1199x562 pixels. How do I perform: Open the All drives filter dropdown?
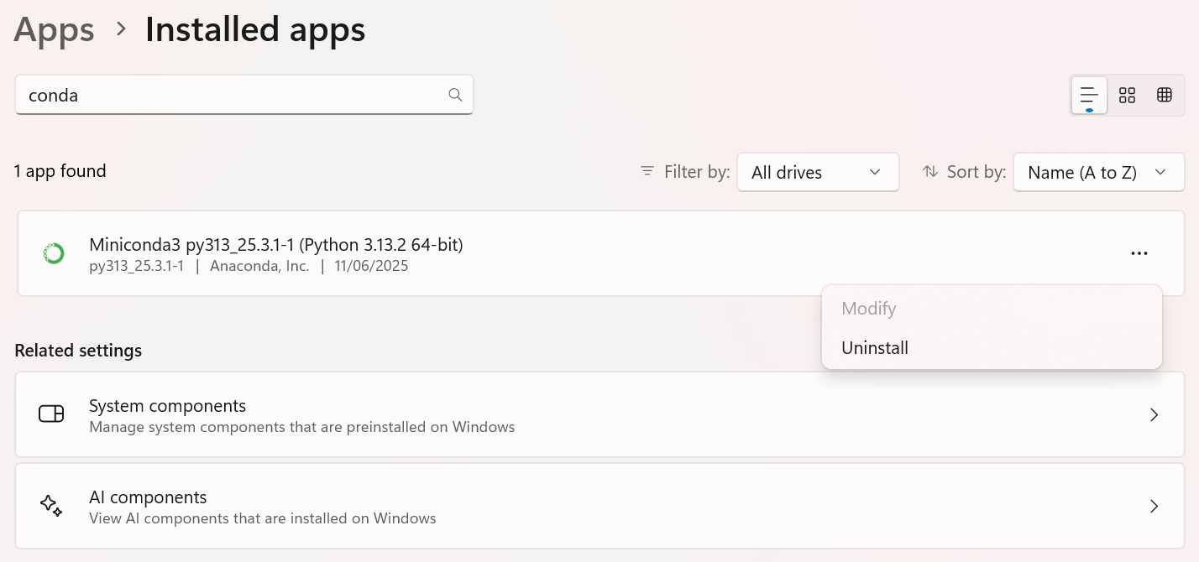pyautogui.click(x=818, y=172)
